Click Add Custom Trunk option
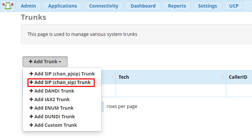 53,125
